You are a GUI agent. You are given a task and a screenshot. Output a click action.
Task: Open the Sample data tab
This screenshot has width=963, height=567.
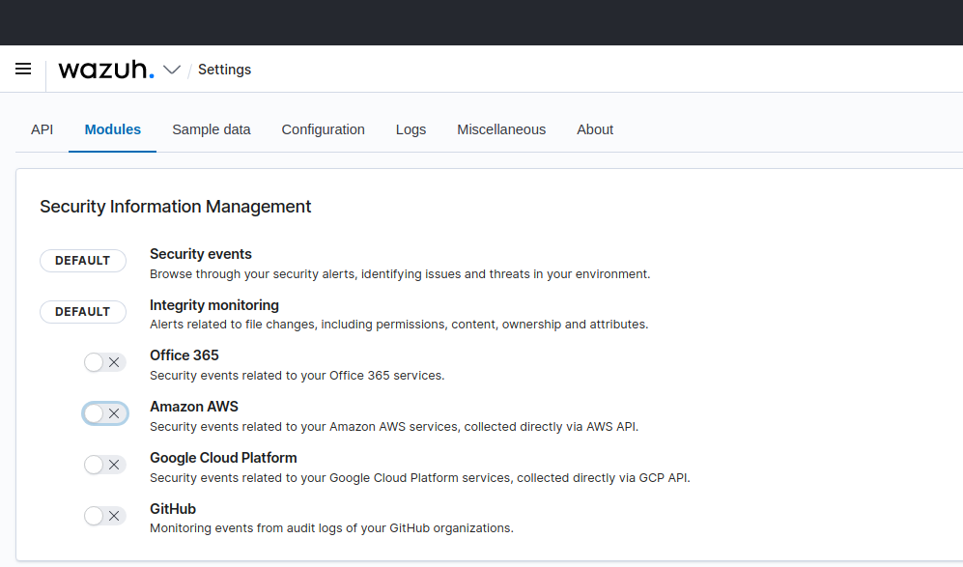pos(212,129)
